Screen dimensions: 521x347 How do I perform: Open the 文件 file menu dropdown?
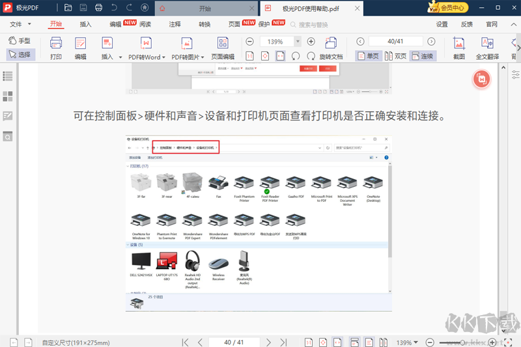pyautogui.click(x=20, y=24)
